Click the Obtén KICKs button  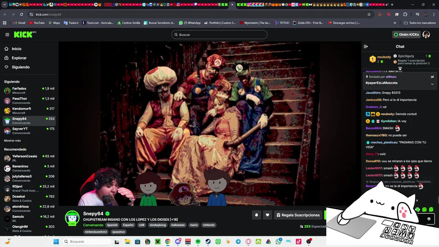406,35
